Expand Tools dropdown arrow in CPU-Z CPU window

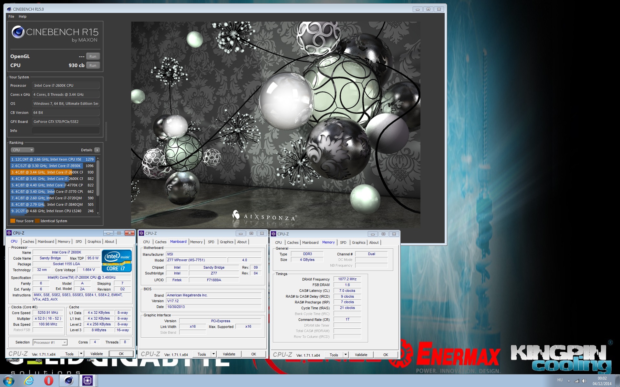(81, 354)
